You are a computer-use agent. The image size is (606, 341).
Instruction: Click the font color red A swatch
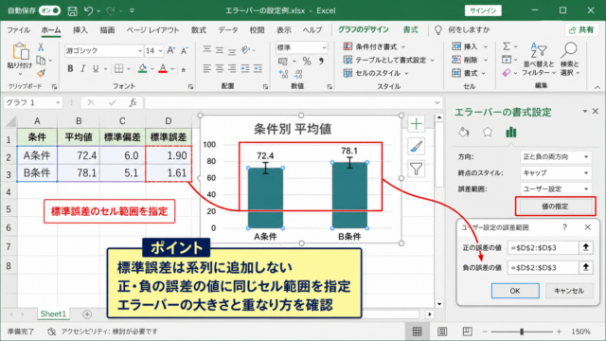click(163, 69)
